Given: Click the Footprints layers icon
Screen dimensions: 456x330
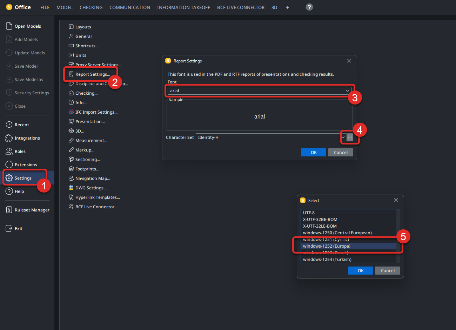Looking at the screenshot, I should click(x=71, y=169).
